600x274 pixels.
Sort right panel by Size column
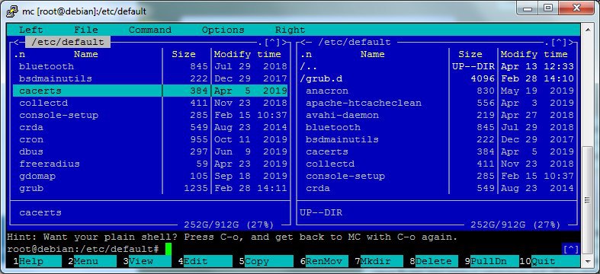coord(470,54)
